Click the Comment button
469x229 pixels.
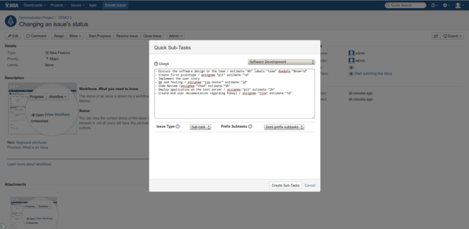pos(36,36)
